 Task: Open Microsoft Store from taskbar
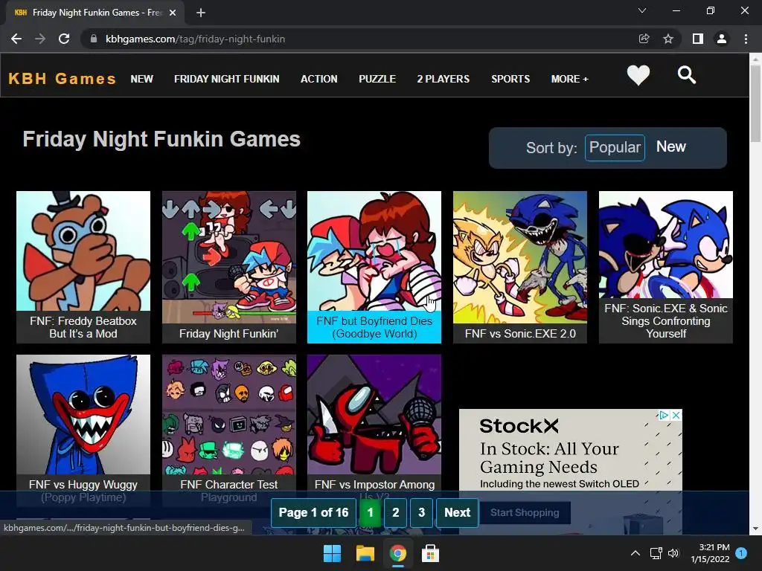point(430,553)
